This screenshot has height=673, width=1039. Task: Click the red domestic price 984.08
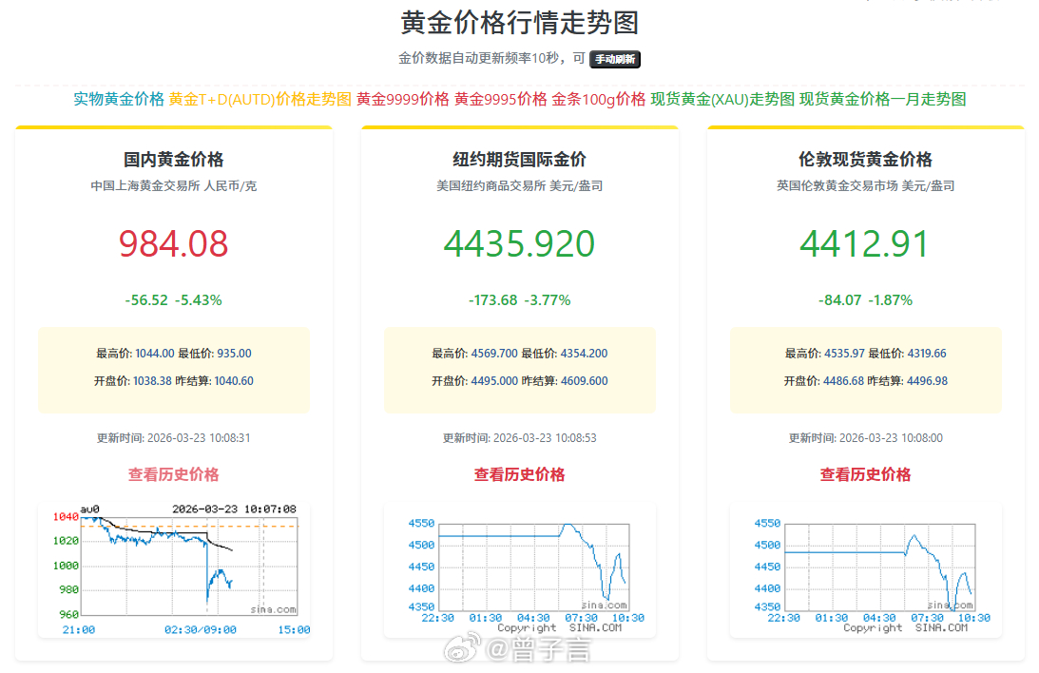click(x=174, y=245)
